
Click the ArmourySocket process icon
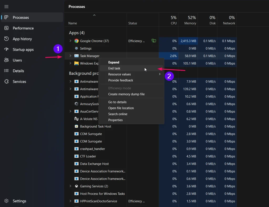(76, 104)
